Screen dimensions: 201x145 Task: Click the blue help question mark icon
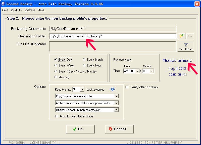tap(113, 90)
